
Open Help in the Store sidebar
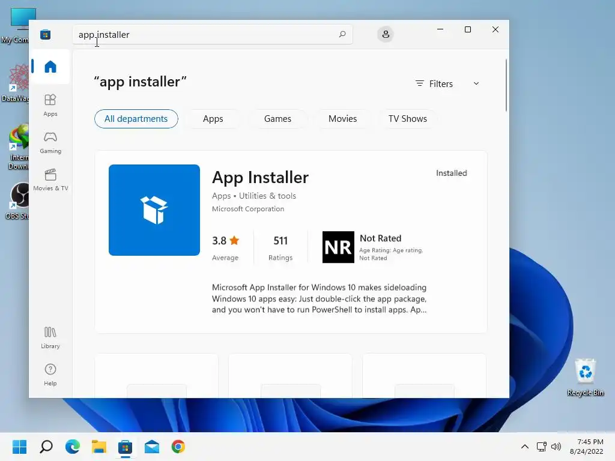tap(50, 375)
